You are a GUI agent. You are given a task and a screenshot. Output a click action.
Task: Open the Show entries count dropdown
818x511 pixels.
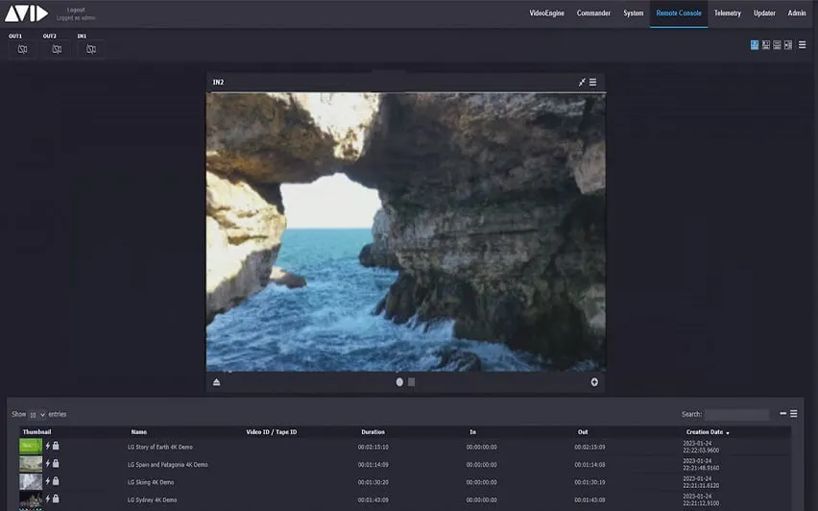point(37,414)
